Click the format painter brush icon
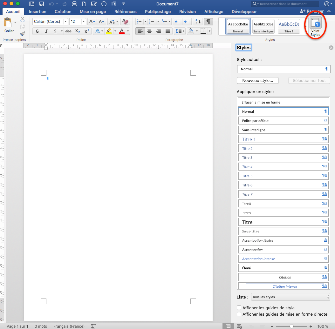 pos(23,34)
